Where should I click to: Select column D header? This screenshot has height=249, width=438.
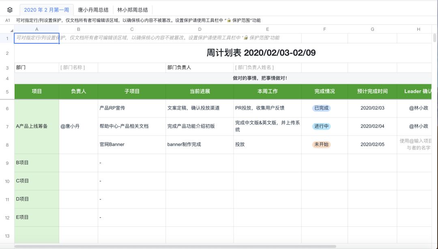tap(200, 29)
